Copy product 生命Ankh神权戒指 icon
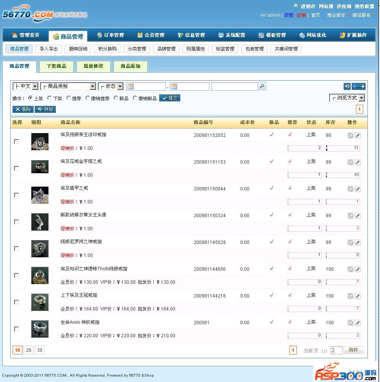This screenshot has width=380, height=382. click(350, 323)
